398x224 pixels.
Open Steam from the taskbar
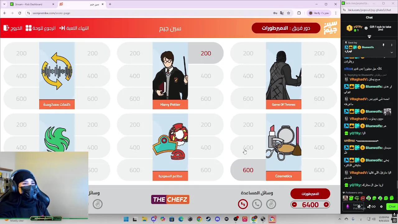click(208, 219)
